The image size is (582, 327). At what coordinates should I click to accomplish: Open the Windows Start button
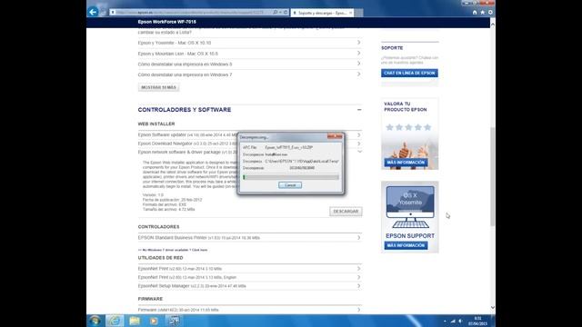pos(95,321)
